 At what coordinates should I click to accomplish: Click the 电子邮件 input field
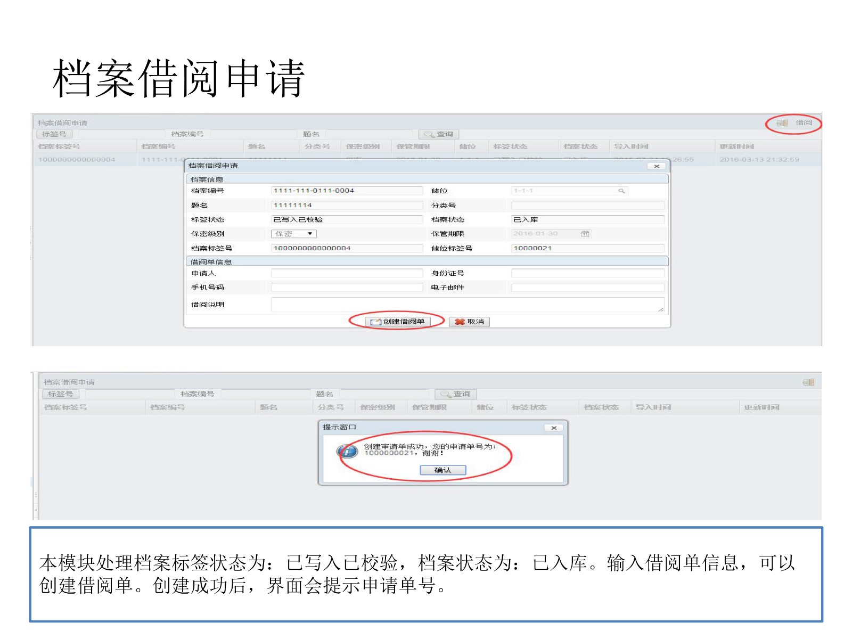pos(587,288)
